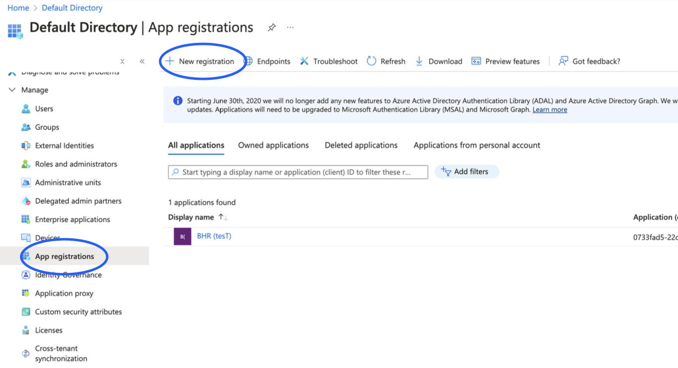Click the Delegated admin partners icon
This screenshot has height=368, width=678.
tap(26, 201)
